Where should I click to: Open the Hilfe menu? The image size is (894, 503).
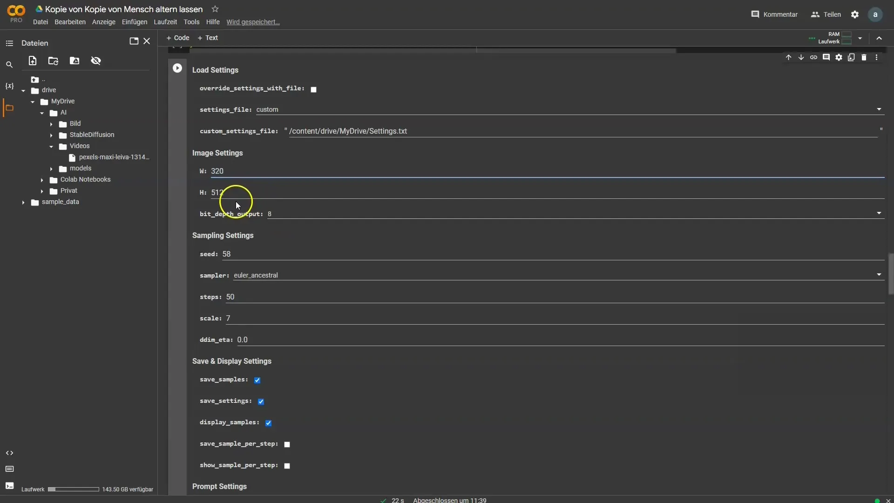pyautogui.click(x=213, y=22)
